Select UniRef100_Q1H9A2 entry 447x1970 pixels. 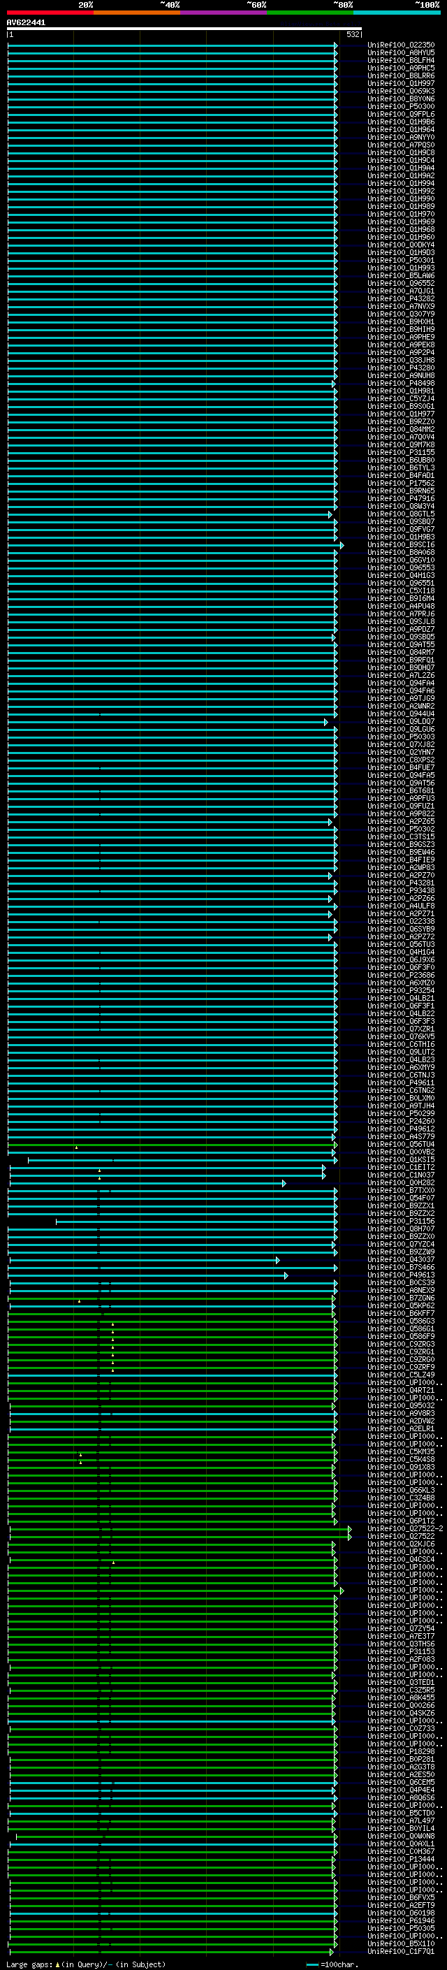tap(401, 176)
